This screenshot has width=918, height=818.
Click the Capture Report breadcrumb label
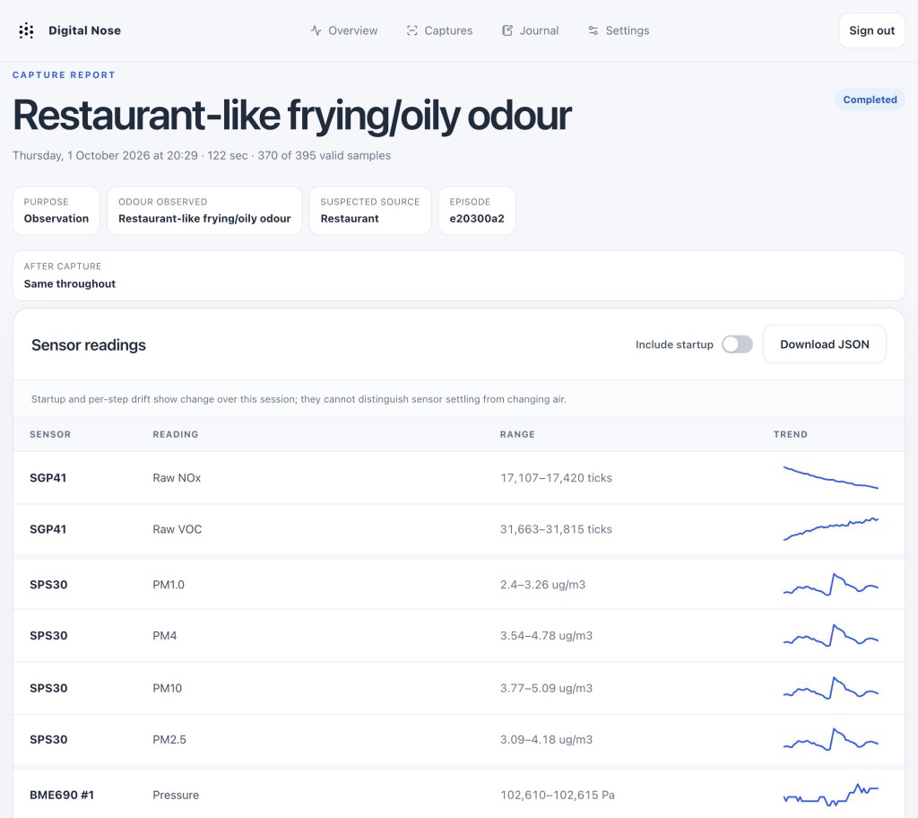coord(64,75)
